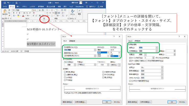Apply strikethrough abc icon
The height and width of the screenshot is (106, 189).
[x=24, y=13]
